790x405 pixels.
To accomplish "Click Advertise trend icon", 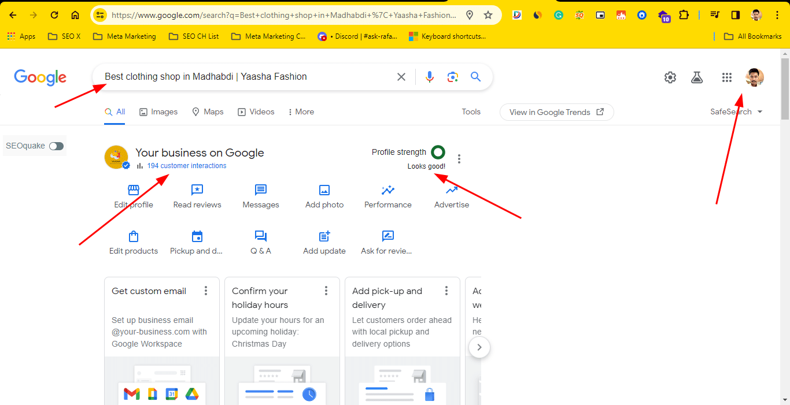I will coord(452,190).
